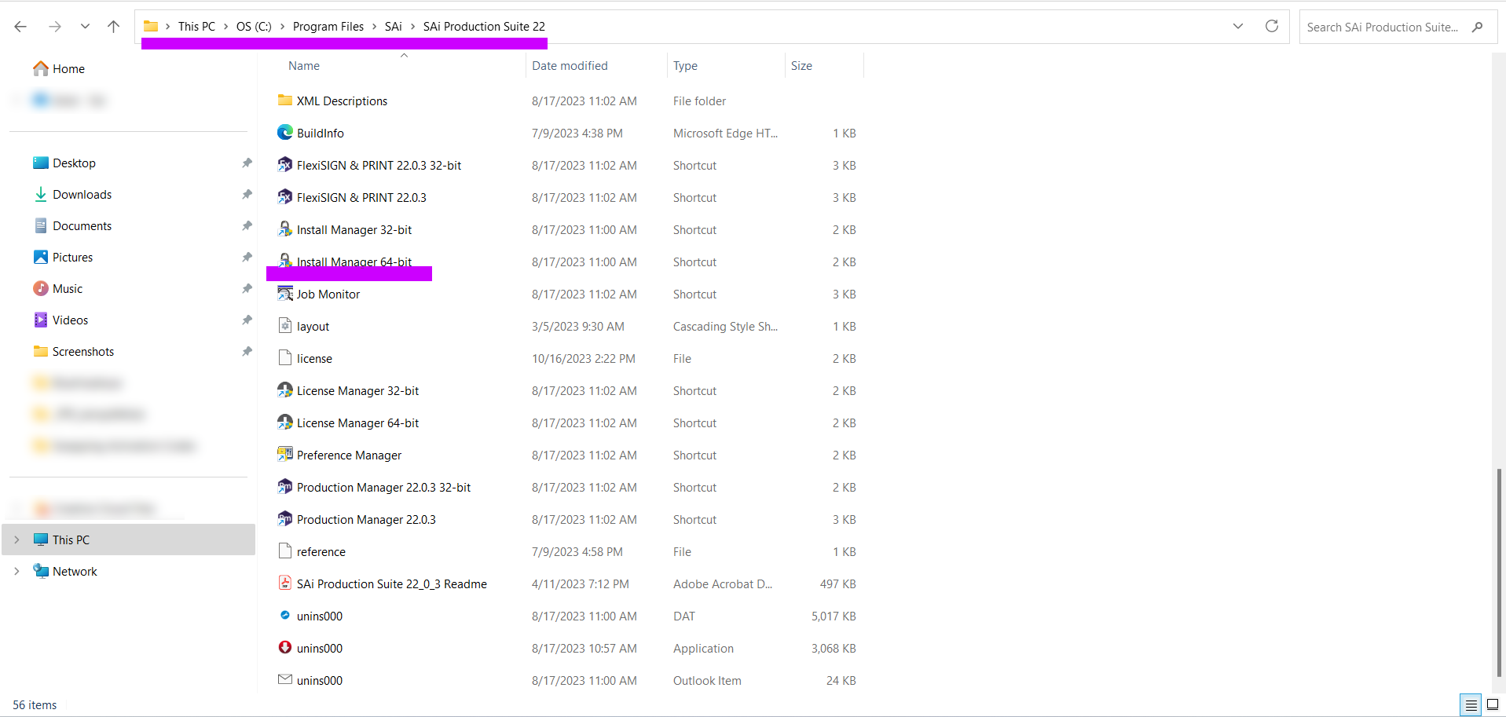Image resolution: width=1506 pixels, height=717 pixels.
Task: Select 'Cascading Style Sh...' type cell
Action: click(725, 327)
